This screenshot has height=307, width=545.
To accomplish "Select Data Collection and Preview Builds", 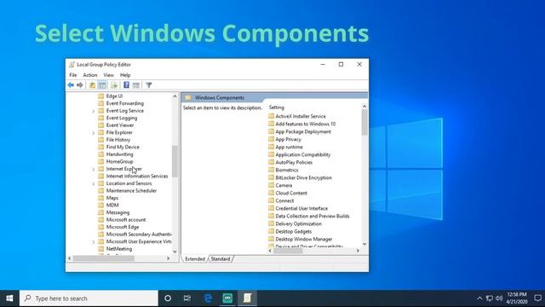I will (x=313, y=216).
